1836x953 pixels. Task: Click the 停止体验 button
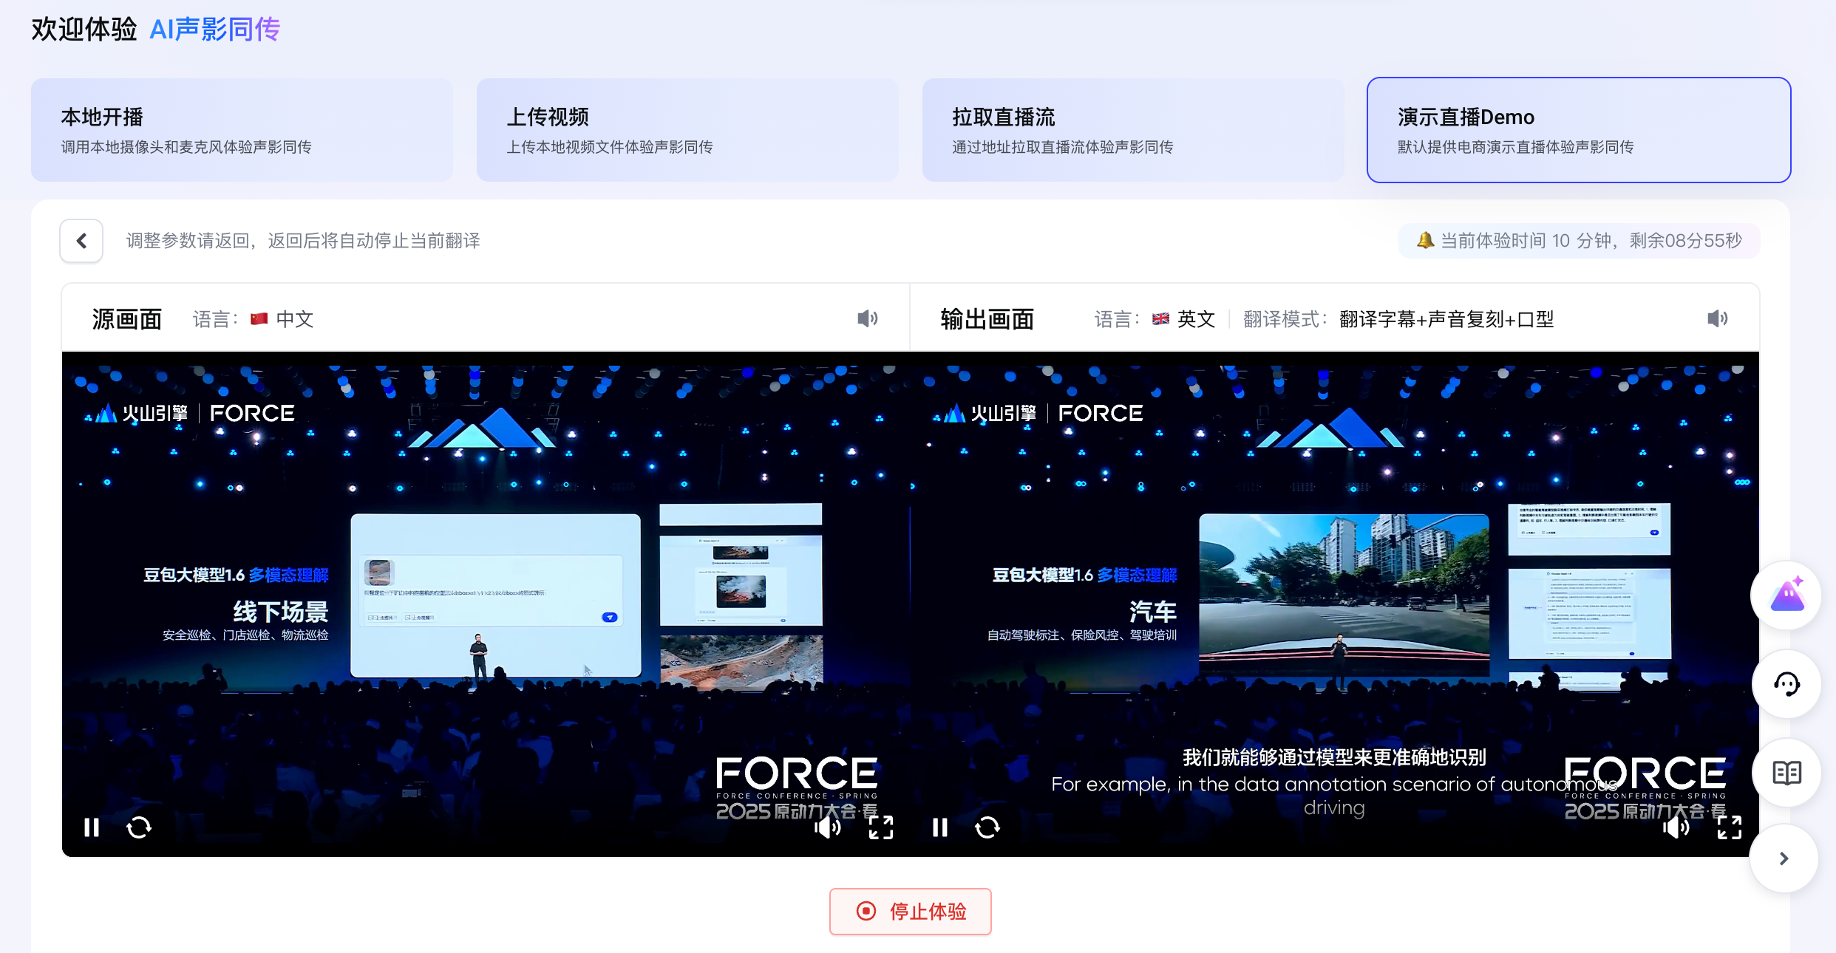click(911, 912)
